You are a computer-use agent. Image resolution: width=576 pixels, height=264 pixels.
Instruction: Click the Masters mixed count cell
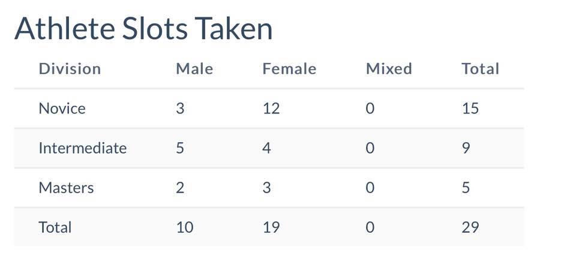point(370,188)
